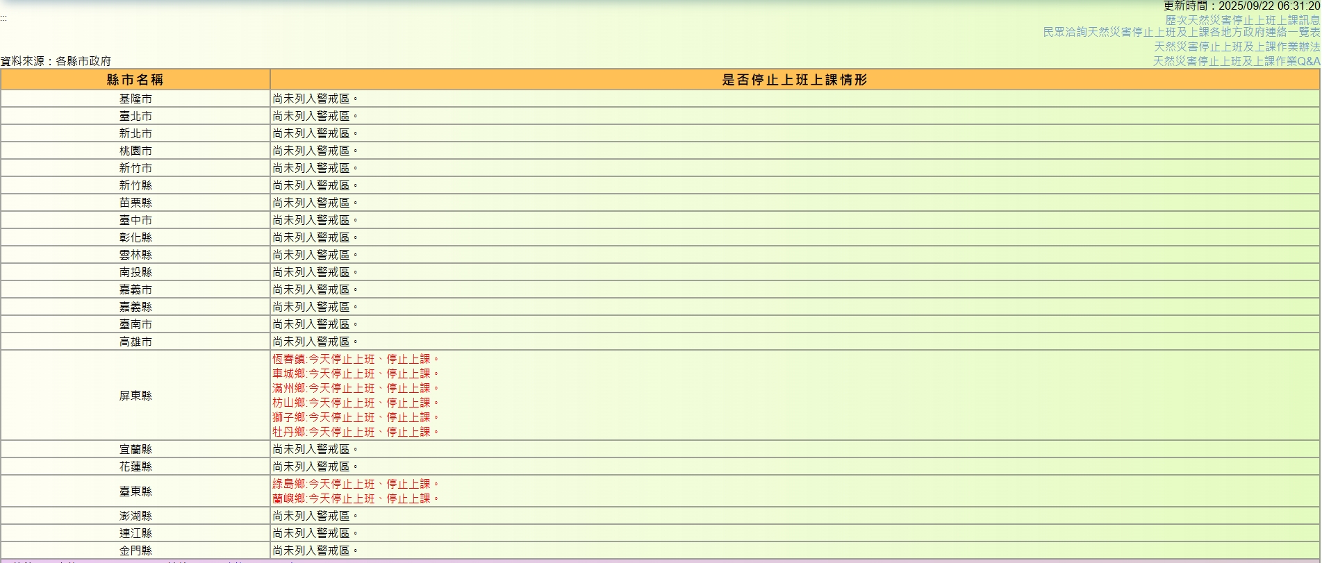Select the 臺北市 row name cell
Viewport: 1322px width, 563px height.
135,116
